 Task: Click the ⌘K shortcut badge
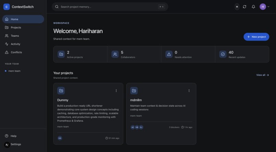[161, 7]
